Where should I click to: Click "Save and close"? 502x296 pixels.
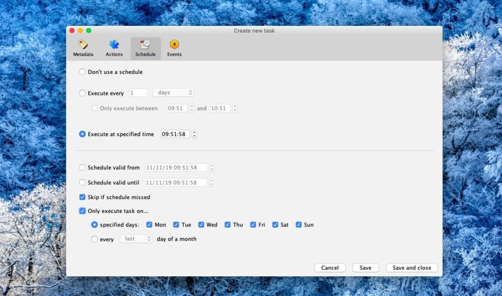[x=412, y=268]
